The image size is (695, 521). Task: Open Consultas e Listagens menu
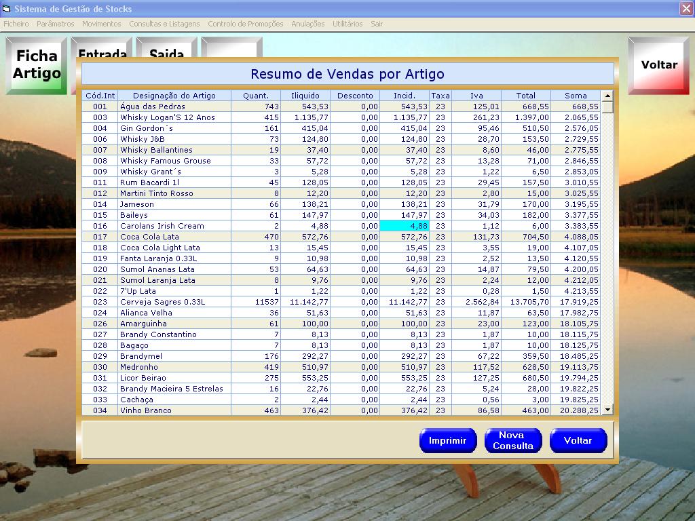(x=164, y=24)
